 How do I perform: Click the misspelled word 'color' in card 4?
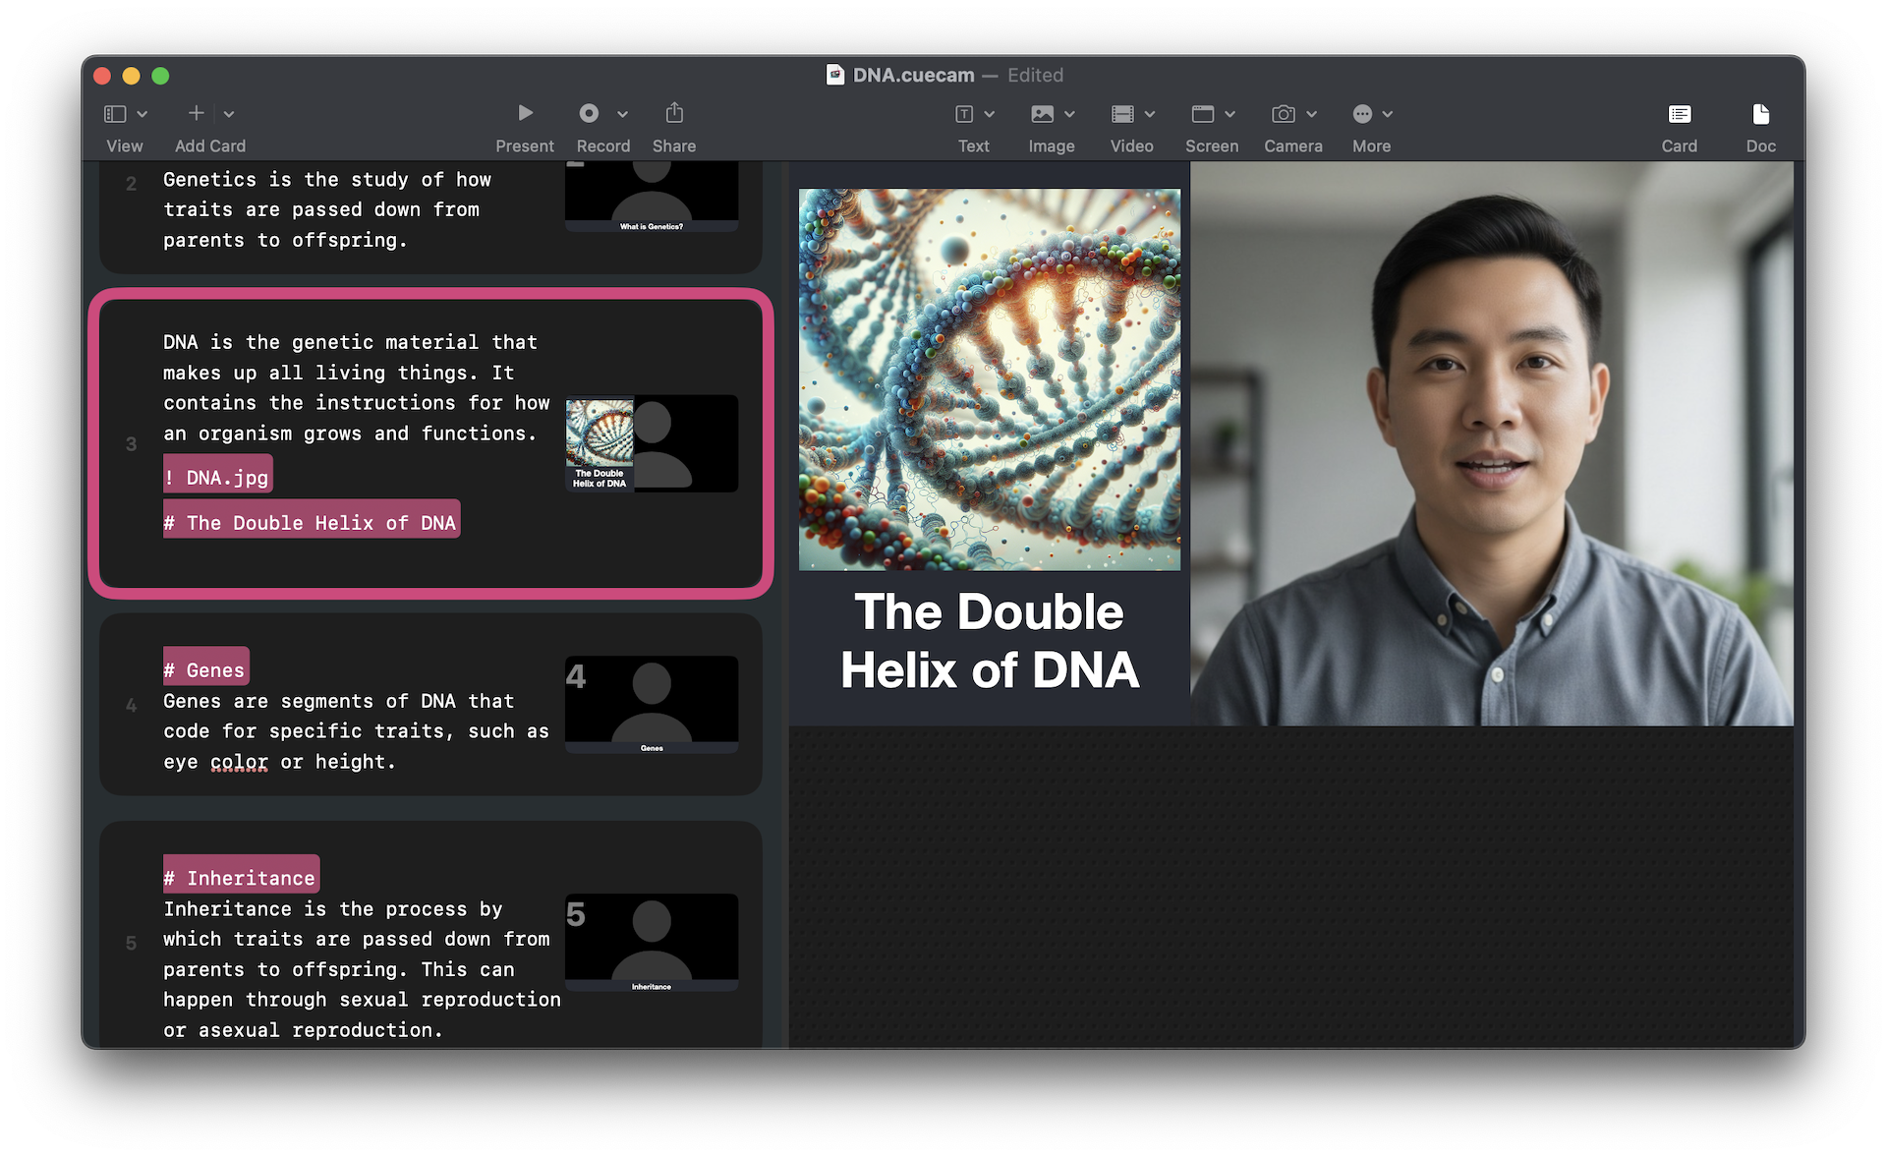point(239,762)
